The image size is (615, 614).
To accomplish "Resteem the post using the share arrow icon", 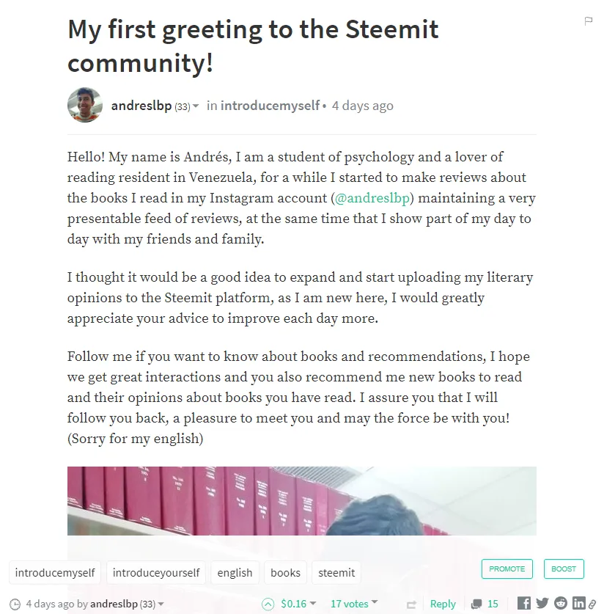I will point(411,604).
